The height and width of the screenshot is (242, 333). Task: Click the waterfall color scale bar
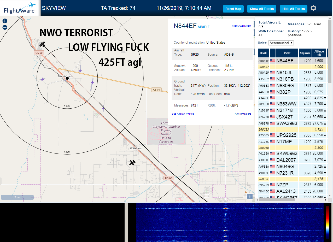328,222
